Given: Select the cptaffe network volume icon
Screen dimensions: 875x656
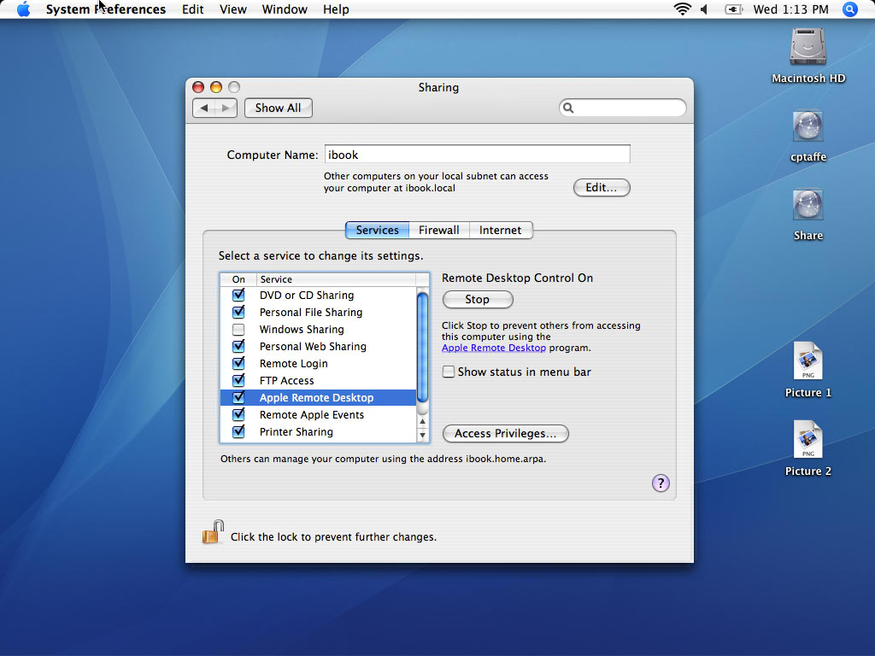Looking at the screenshot, I should (808, 126).
